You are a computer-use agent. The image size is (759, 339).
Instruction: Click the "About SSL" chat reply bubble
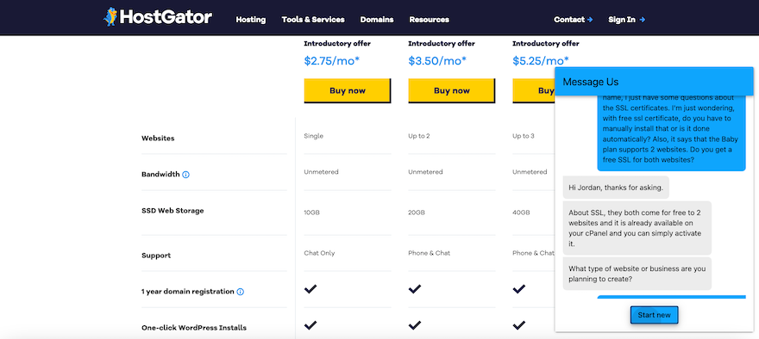pyautogui.click(x=637, y=228)
